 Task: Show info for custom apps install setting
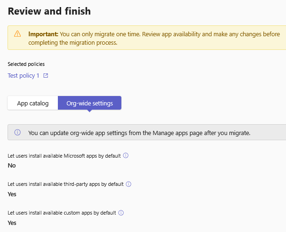121,213
